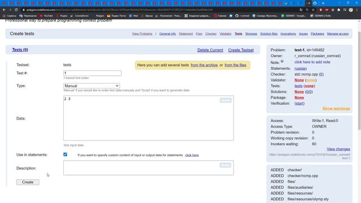This screenshot has height=203, width=361.
Task: Open the r-comrad GitHub bookmark
Action: (x=242, y=16)
